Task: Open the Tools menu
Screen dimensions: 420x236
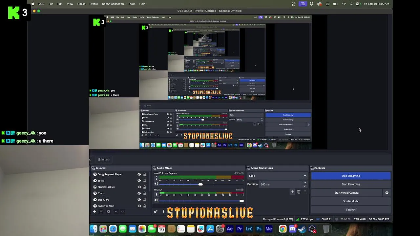Action: pos(132,4)
